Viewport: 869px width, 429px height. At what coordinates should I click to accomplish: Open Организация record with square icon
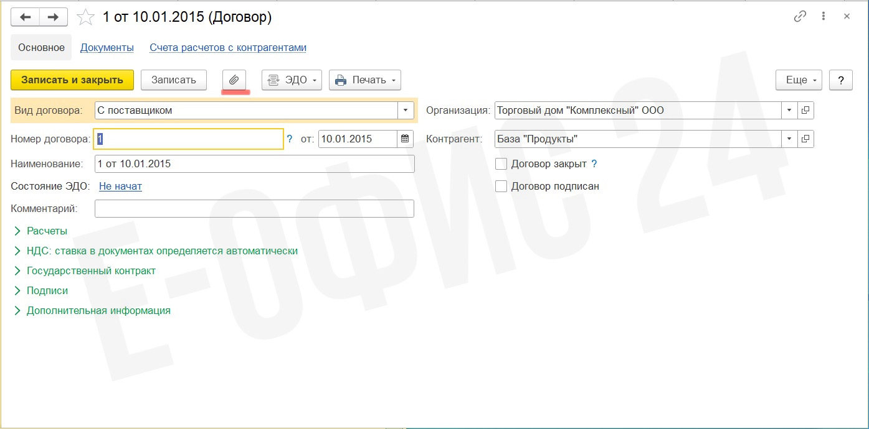pos(805,111)
